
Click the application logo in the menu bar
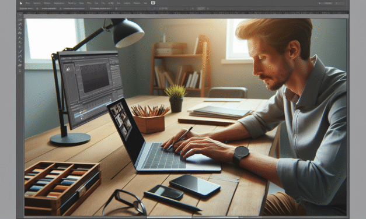coord(21,3)
